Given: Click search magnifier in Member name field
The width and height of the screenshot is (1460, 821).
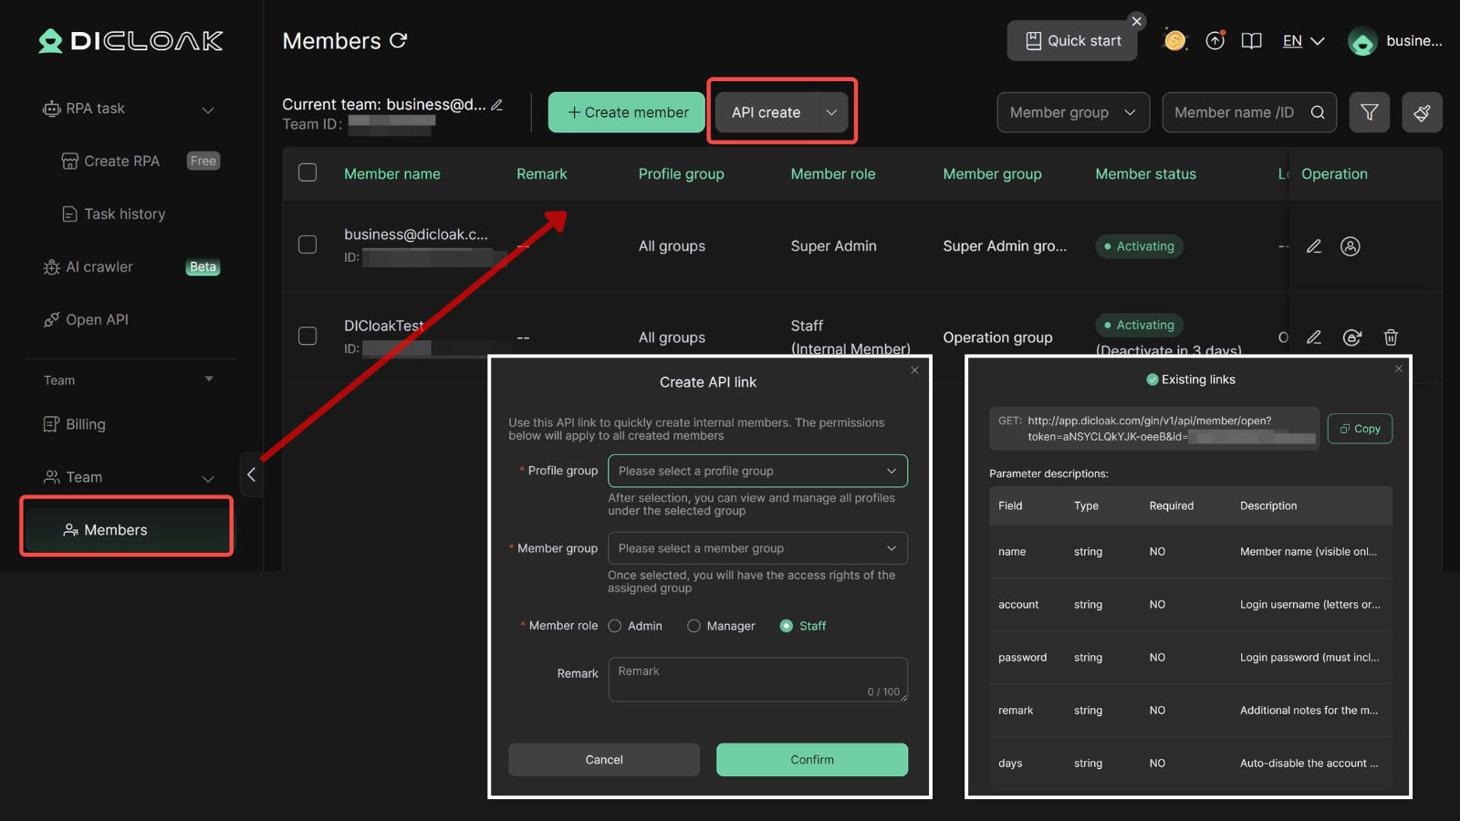Looking at the screenshot, I should tap(1318, 112).
